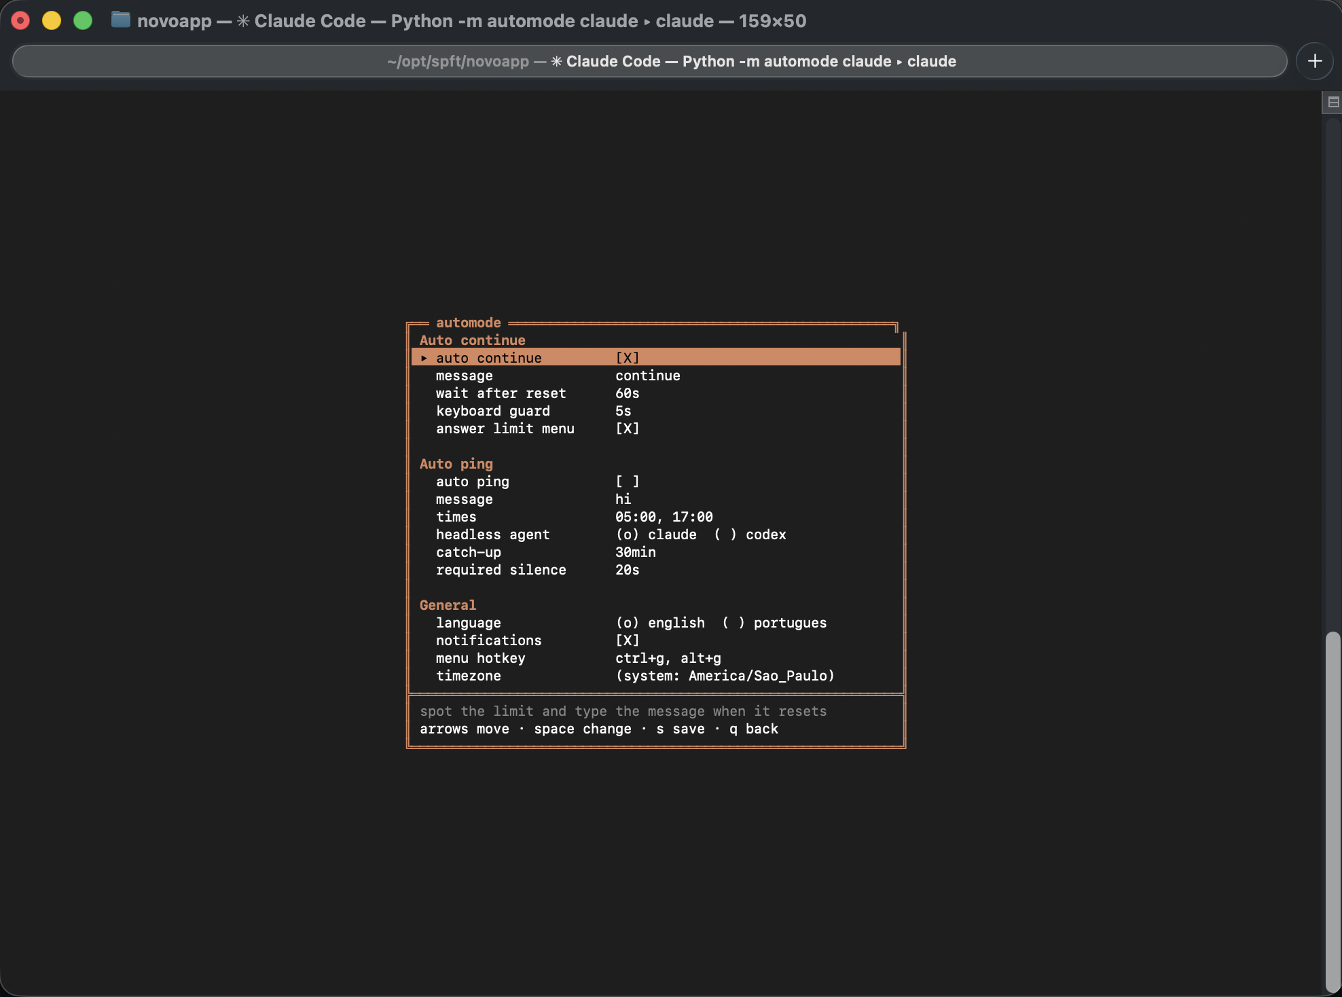Select portugues language option
Screen dimensions: 1342x997
pyautogui.click(x=774, y=623)
